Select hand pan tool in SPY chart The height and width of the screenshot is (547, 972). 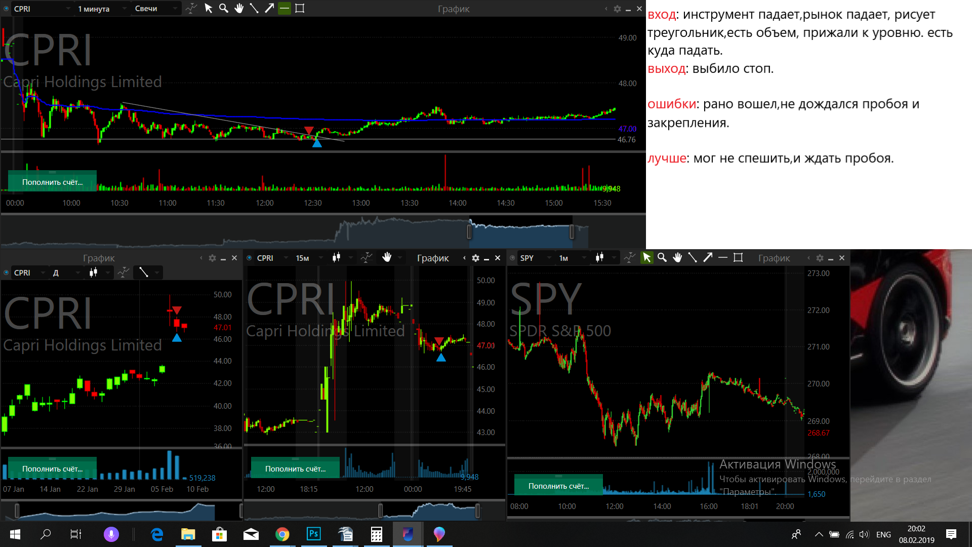[x=677, y=258]
